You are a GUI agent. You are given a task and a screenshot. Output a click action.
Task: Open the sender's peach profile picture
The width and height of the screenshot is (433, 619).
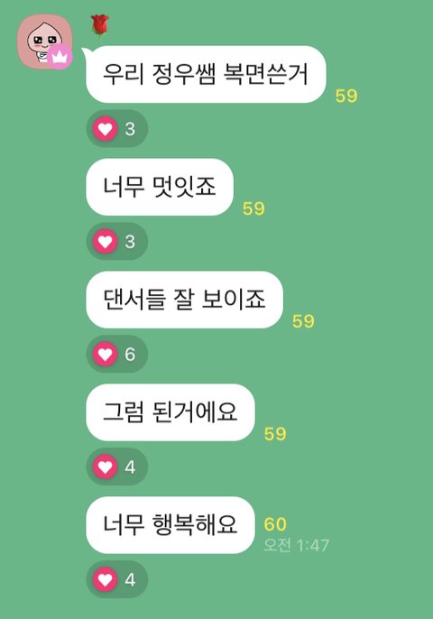pos(44,42)
